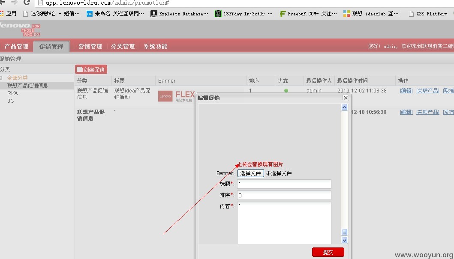
Task: Open the 1337day Inj3ct0r bookmark
Action: 244,14
